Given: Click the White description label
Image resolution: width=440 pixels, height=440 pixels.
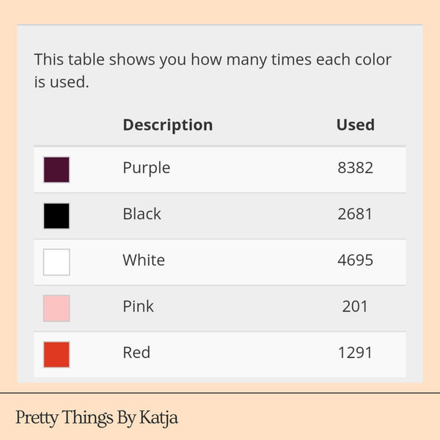Looking at the screenshot, I should coord(144,260).
